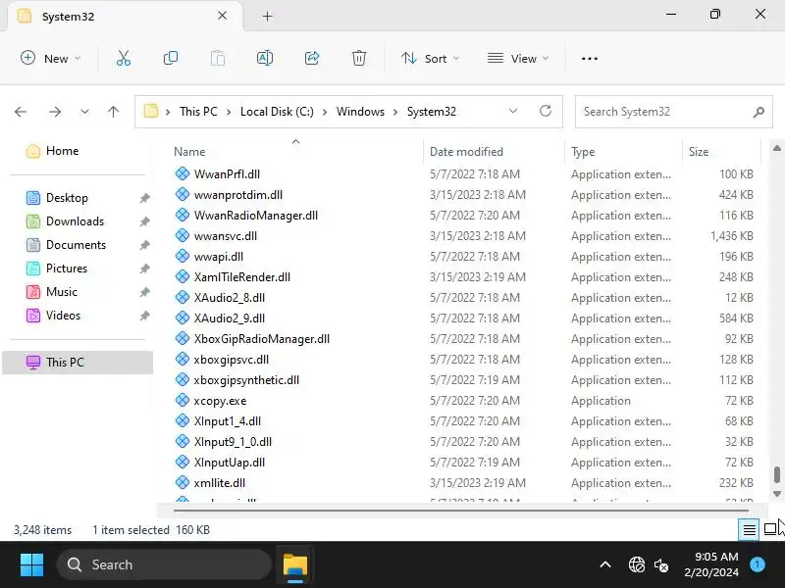Go back with the left arrow
Screen dimensions: 785x588
tap(21, 112)
